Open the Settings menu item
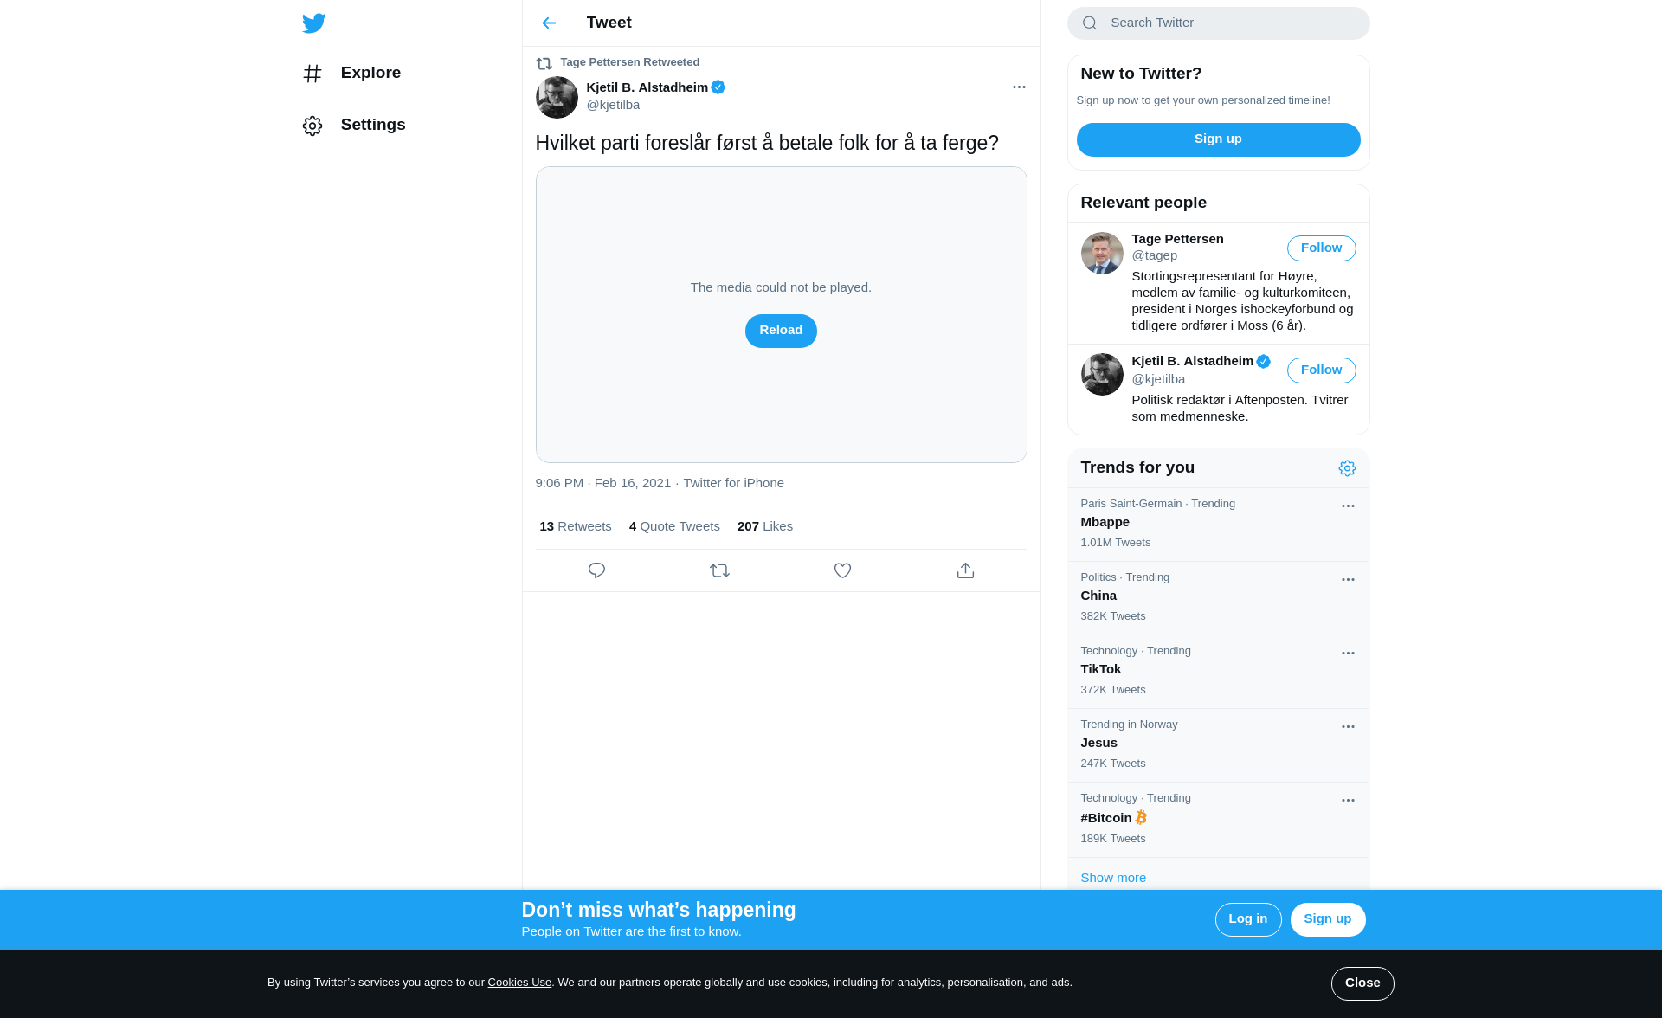Screen dimensions: 1662x1018 point(354,126)
